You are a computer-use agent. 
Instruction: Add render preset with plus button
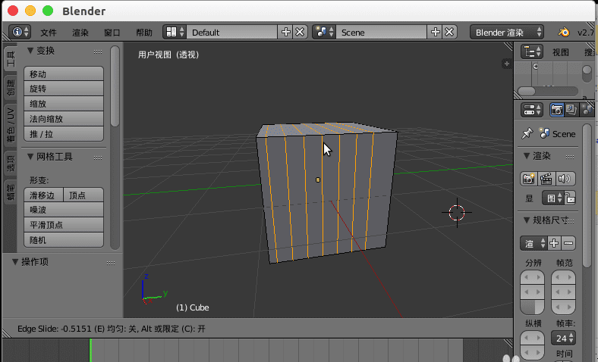pos(554,243)
